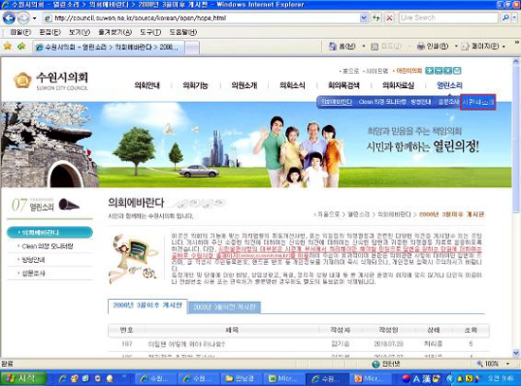Expand the address bar history dropdown

click(x=364, y=18)
